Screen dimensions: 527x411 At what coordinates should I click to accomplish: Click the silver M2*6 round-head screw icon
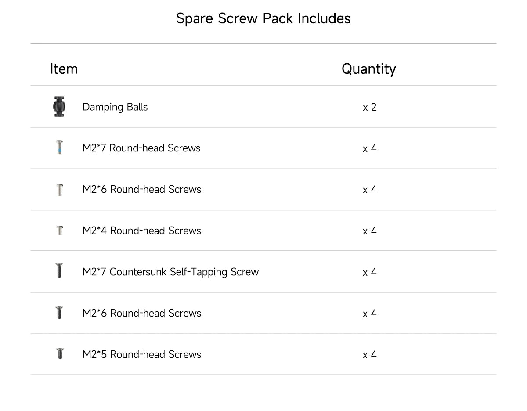[59, 189]
